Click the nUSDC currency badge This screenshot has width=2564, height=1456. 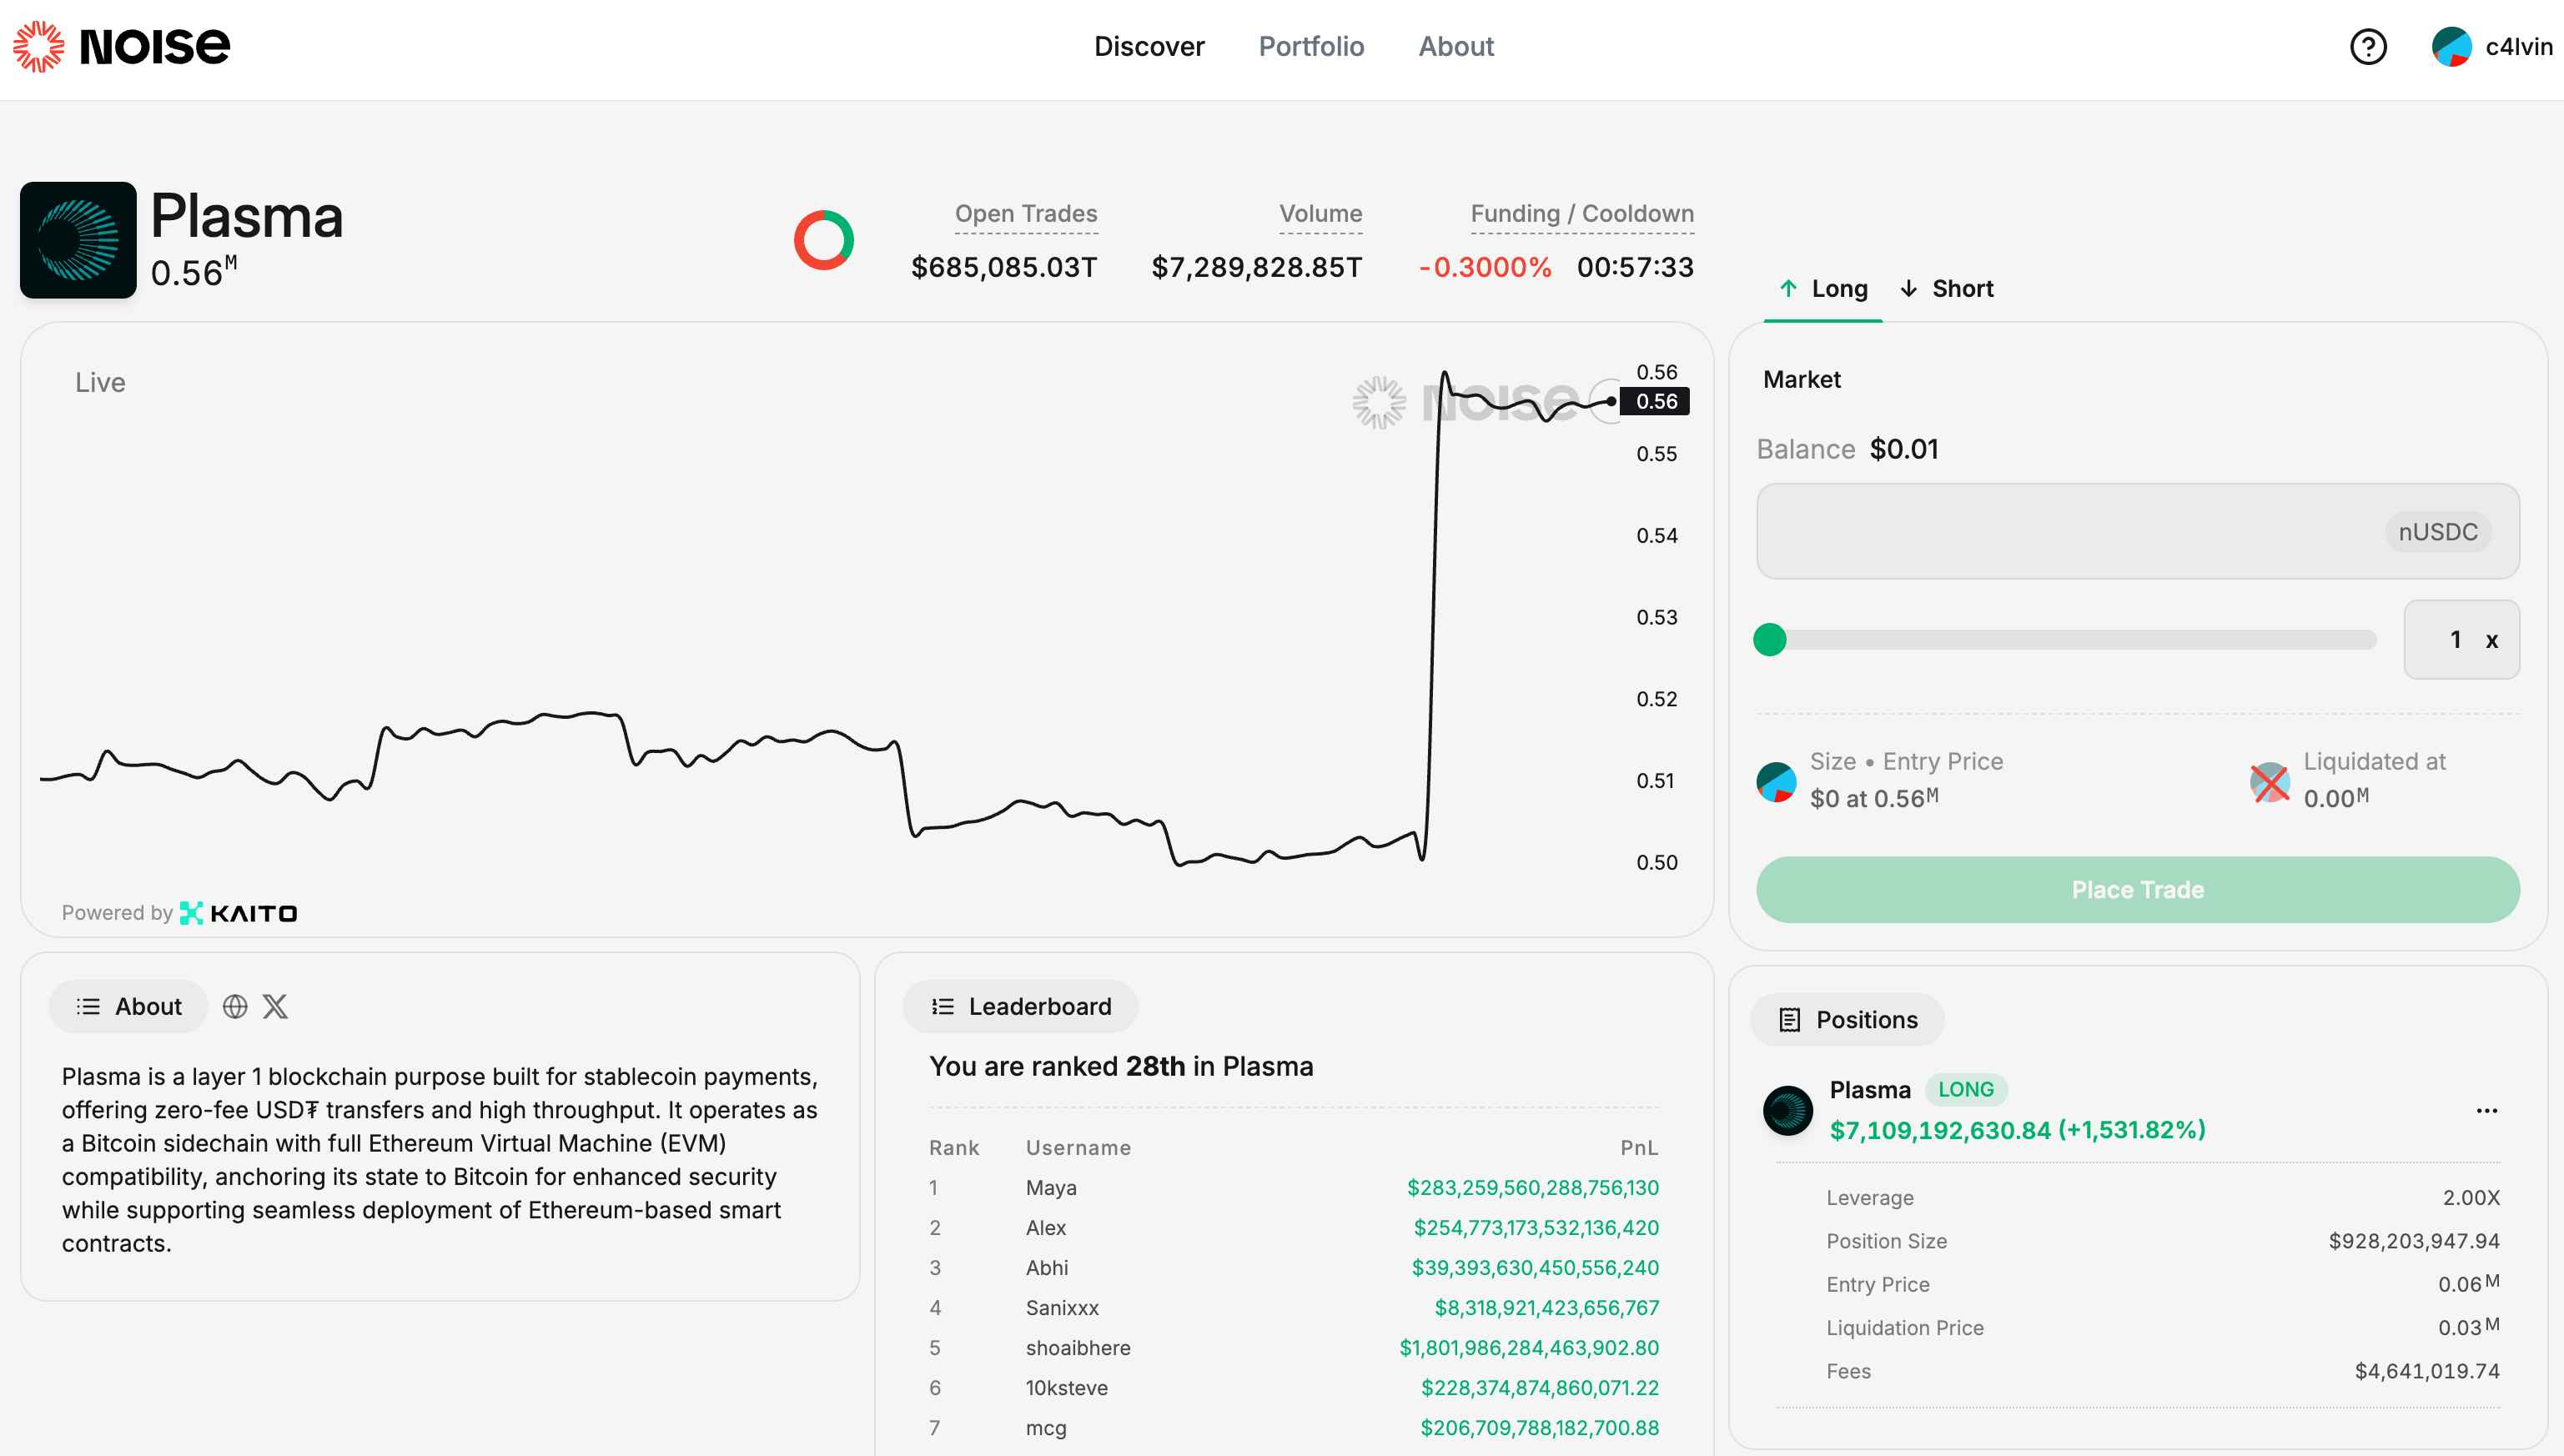point(2438,532)
